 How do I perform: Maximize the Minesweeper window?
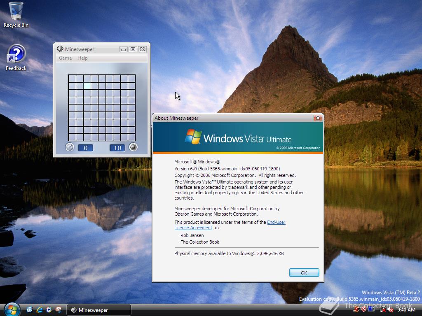[133, 49]
